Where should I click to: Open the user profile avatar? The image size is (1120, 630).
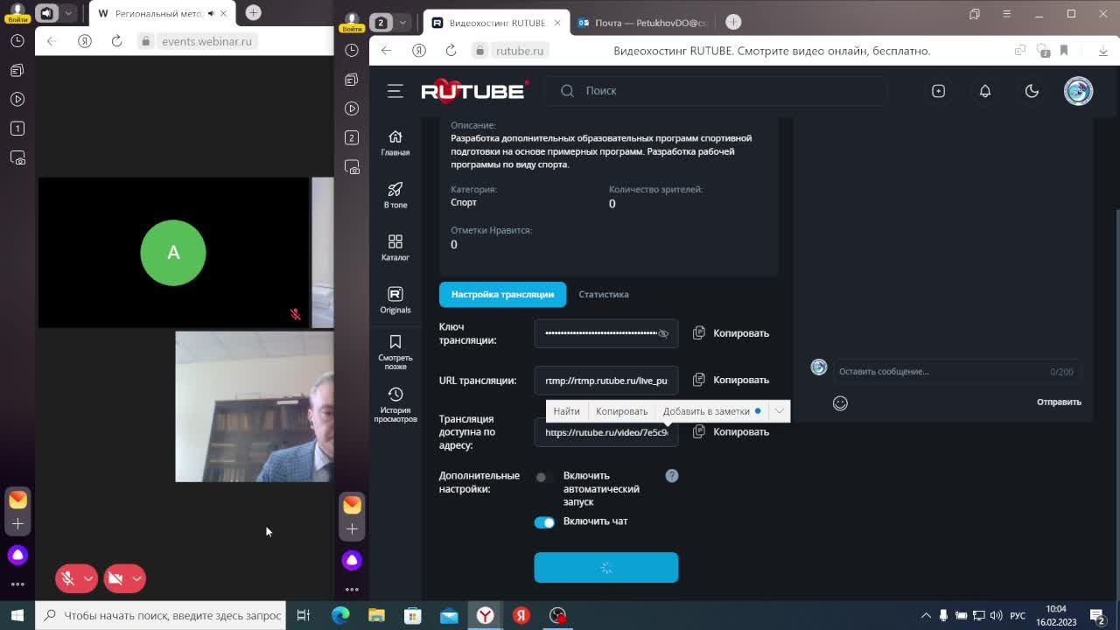(1078, 91)
